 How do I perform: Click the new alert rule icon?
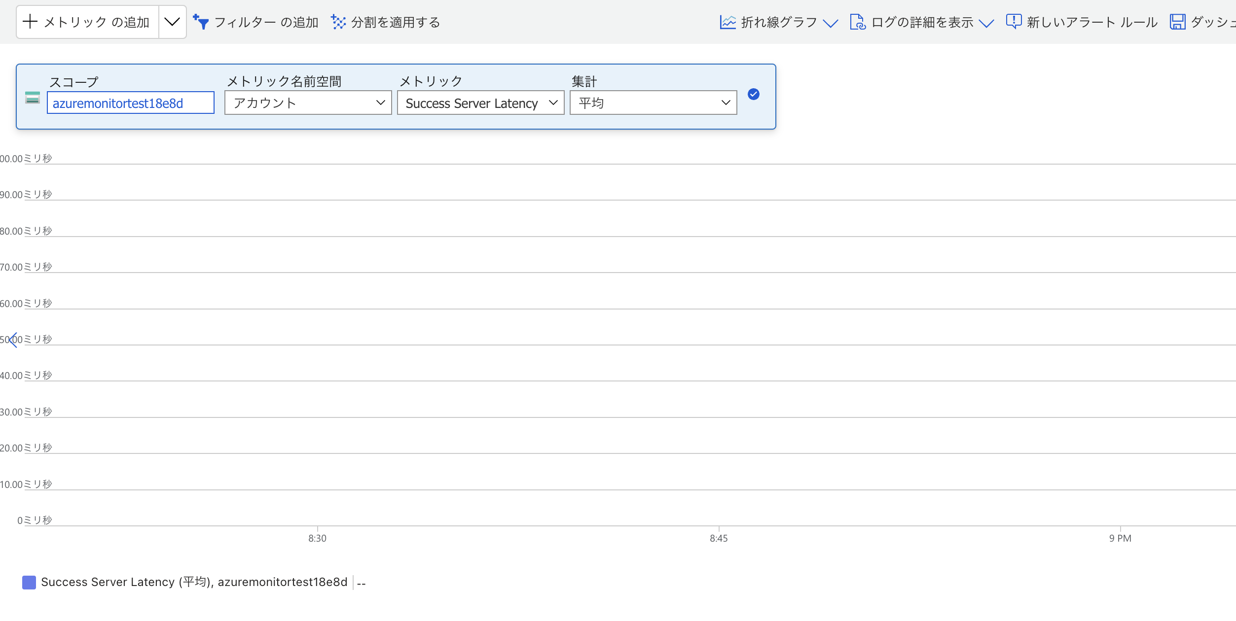click(x=1014, y=22)
